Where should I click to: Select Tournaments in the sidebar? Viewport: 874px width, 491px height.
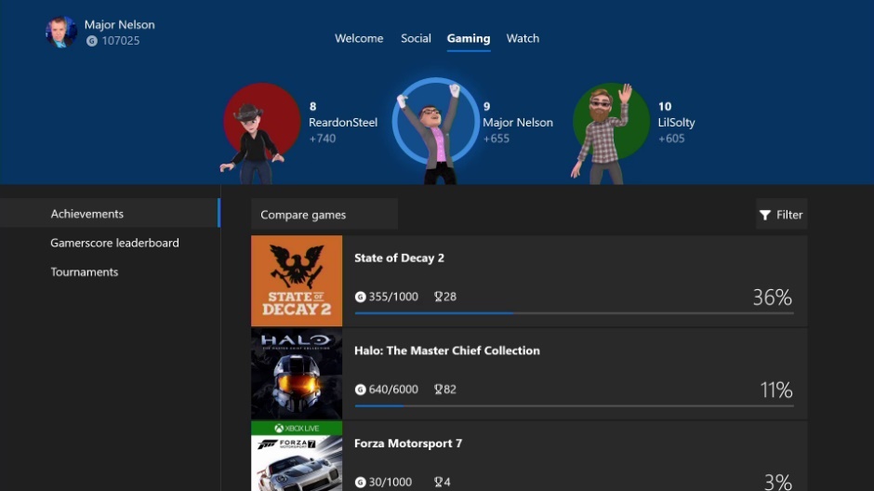[x=85, y=272]
